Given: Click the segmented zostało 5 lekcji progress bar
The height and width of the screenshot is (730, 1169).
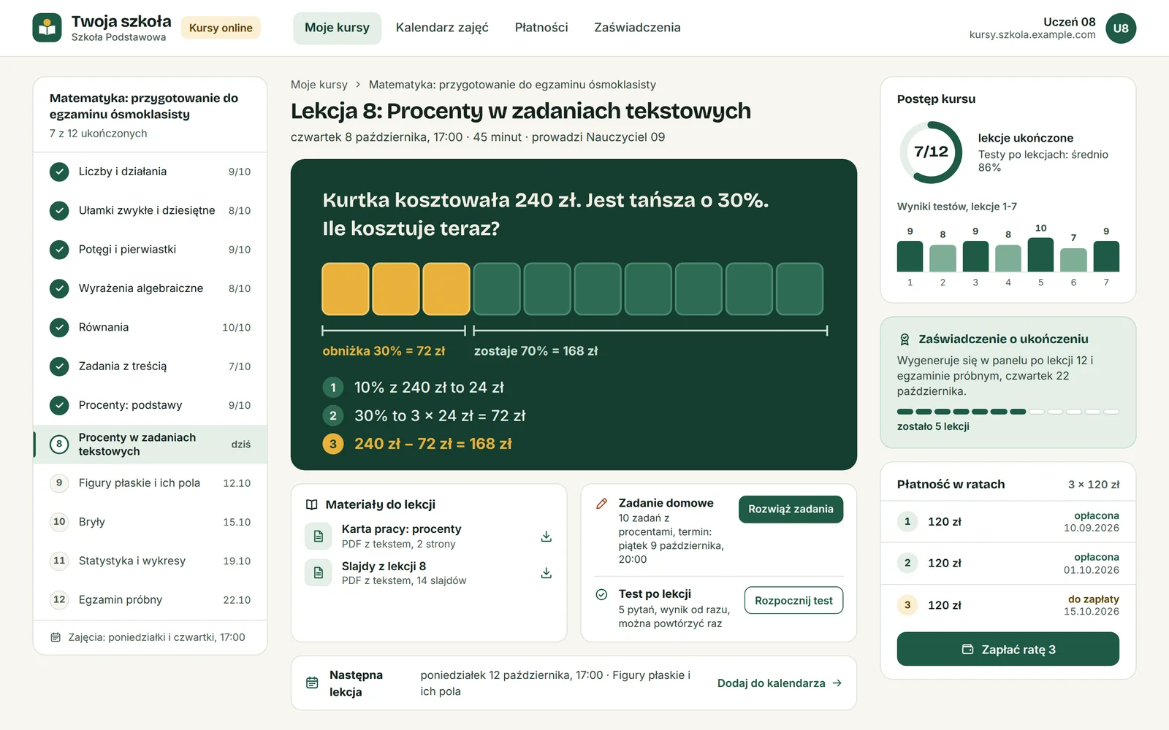Looking at the screenshot, I should pyautogui.click(x=1008, y=412).
